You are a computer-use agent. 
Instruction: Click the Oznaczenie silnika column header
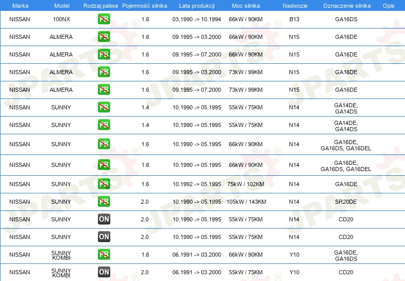[x=346, y=6]
